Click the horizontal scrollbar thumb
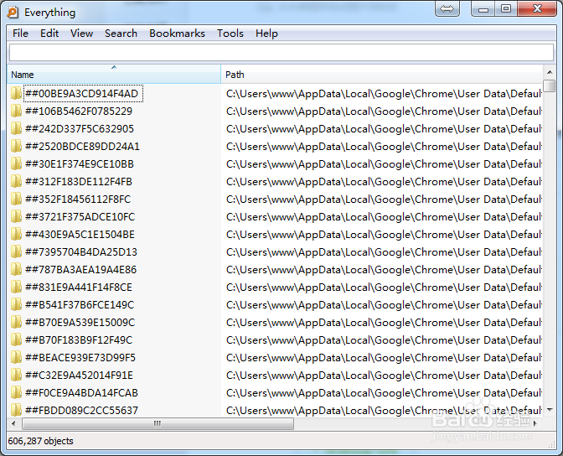 pyautogui.click(x=158, y=423)
